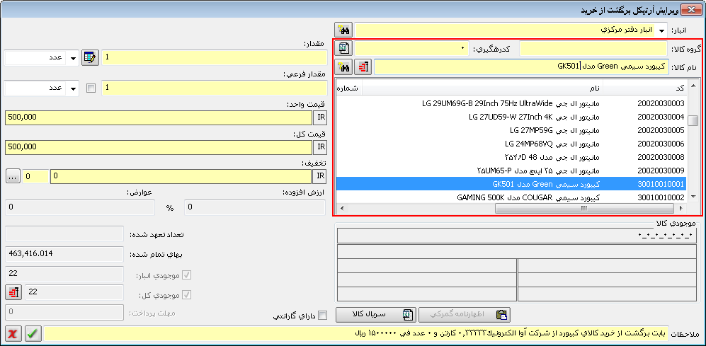
Task: Click the binoculars icon beside product name field
Action: pyautogui.click(x=344, y=67)
